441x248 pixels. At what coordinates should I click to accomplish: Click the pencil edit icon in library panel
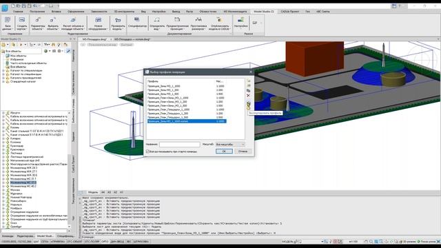[x=68, y=51]
